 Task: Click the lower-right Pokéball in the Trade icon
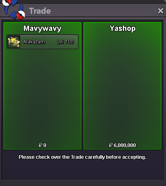click(x=21, y=15)
